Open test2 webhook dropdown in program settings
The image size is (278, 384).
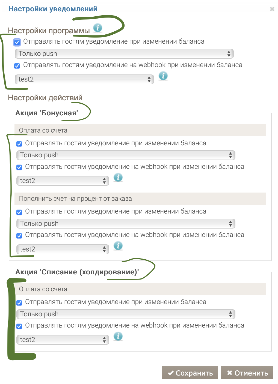tap(84, 79)
